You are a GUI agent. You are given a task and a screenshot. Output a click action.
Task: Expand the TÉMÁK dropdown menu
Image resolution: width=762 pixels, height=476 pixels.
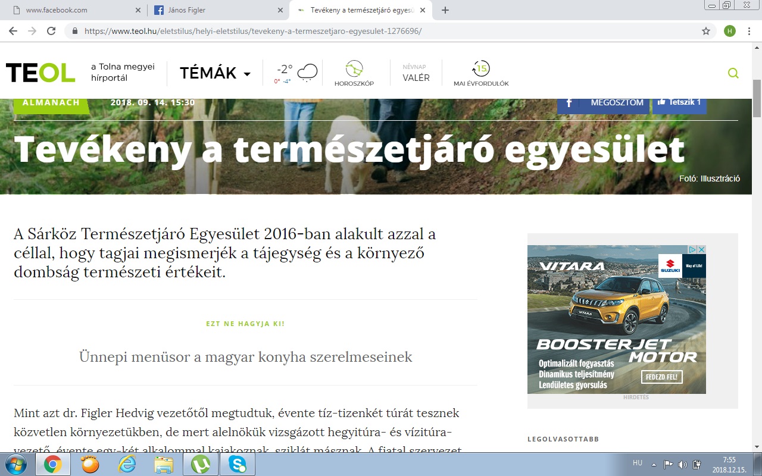[x=216, y=73]
